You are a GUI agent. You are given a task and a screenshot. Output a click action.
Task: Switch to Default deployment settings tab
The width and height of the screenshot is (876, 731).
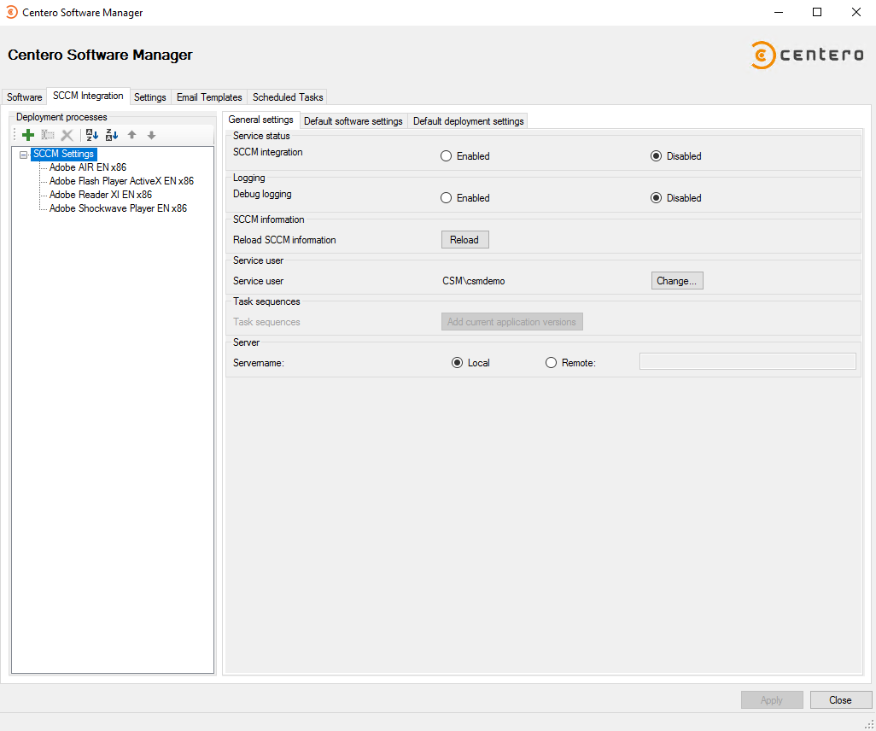(468, 121)
